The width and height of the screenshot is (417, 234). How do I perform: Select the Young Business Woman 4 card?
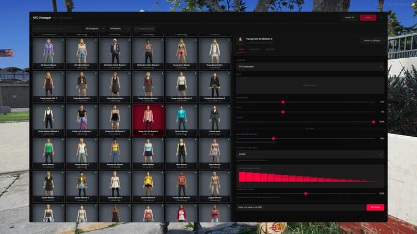tap(48, 120)
